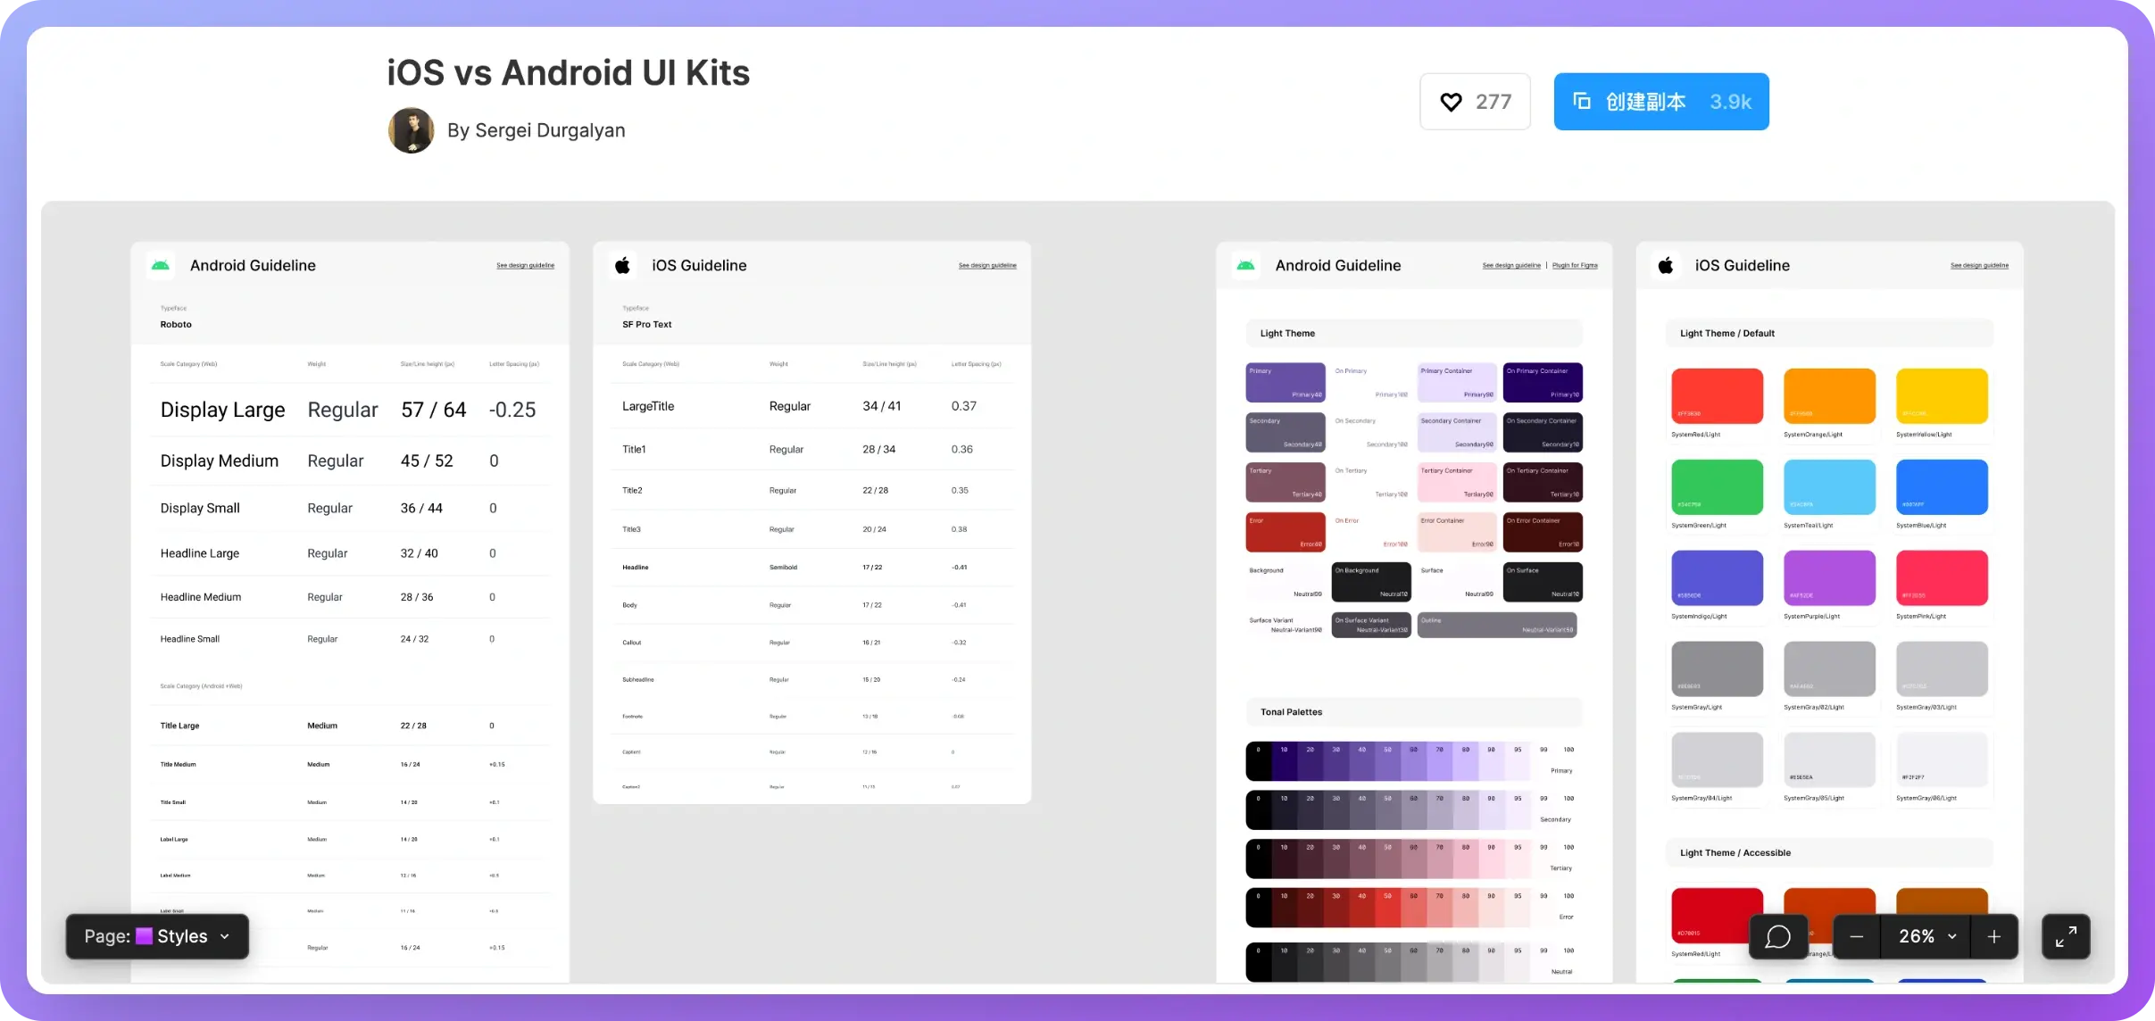The image size is (2155, 1021).
Task: Click the Primary40 purple swatch
Action: 1285,382
